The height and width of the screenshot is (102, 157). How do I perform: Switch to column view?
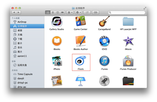(x=58, y=12)
